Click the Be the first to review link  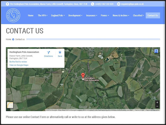point(18,62)
